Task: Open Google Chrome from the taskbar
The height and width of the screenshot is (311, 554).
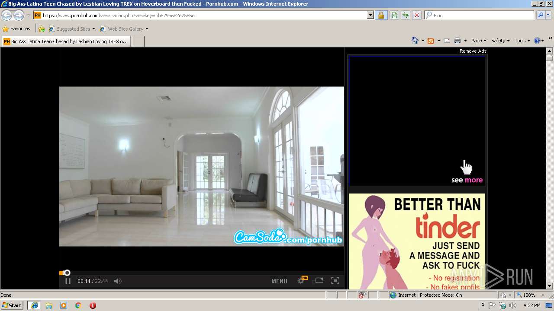Action: [x=78, y=305]
